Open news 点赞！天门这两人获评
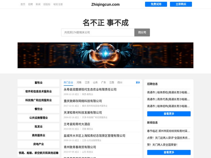This screenshot has width=211, height=158. point(169,138)
